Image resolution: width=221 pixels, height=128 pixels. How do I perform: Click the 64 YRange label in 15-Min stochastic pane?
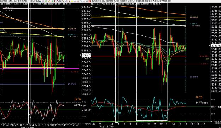pyautogui.click(x=80, y=105)
